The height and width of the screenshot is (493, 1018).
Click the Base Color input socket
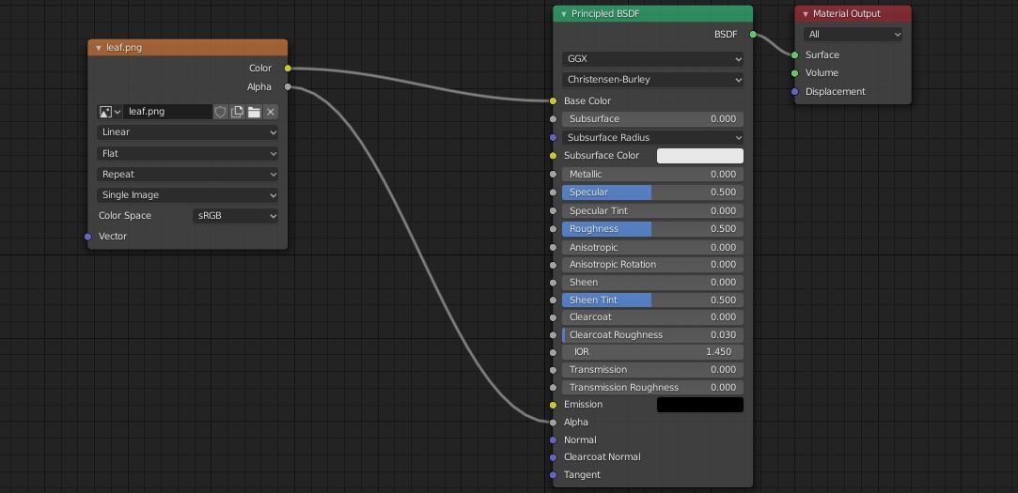(x=553, y=101)
